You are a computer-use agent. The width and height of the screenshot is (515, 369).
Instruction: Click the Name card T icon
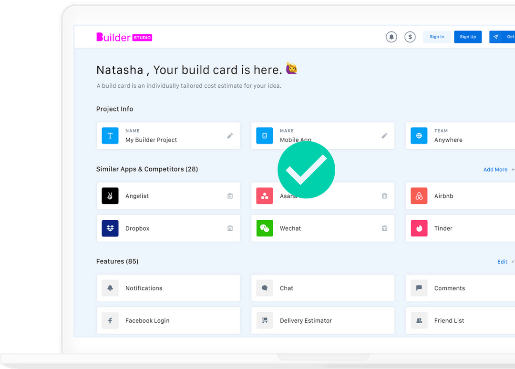pyautogui.click(x=110, y=135)
